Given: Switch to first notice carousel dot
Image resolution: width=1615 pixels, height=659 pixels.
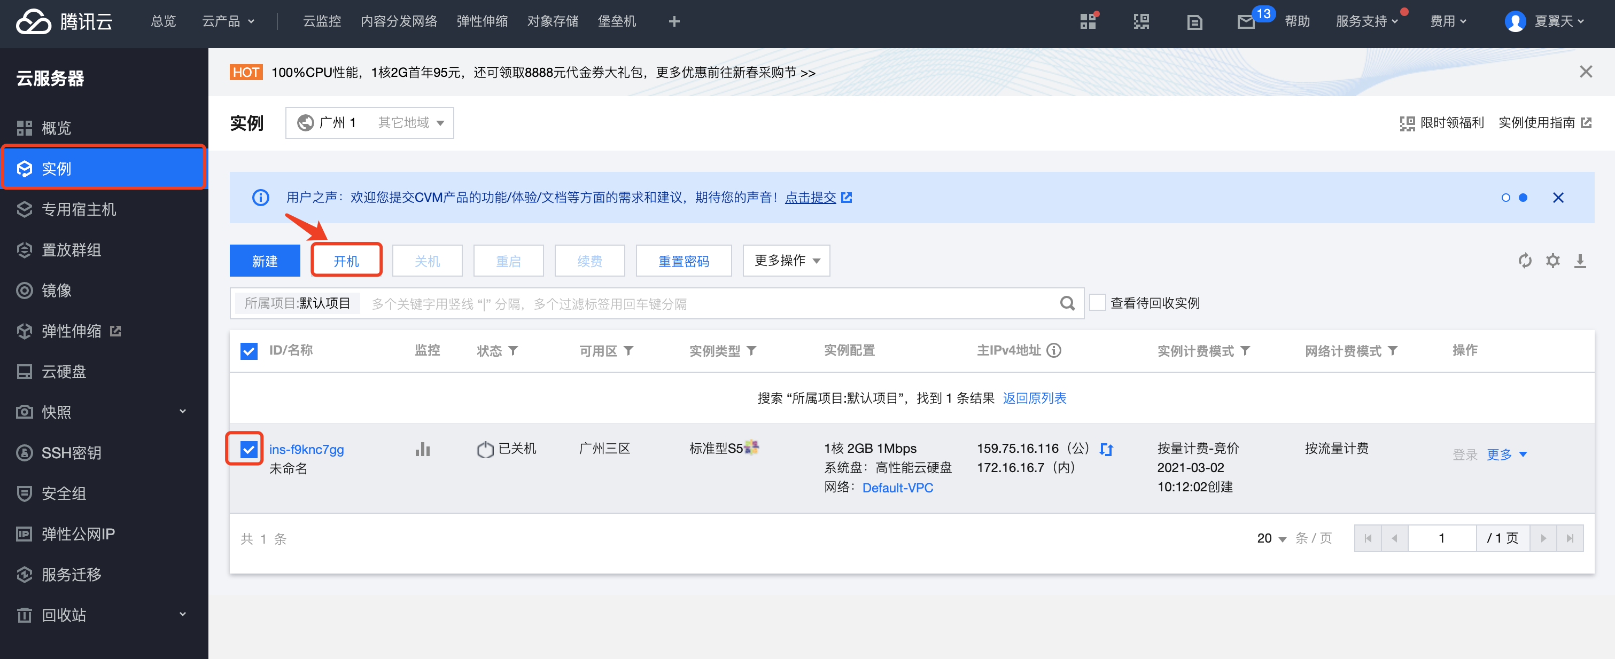Looking at the screenshot, I should tap(1505, 198).
